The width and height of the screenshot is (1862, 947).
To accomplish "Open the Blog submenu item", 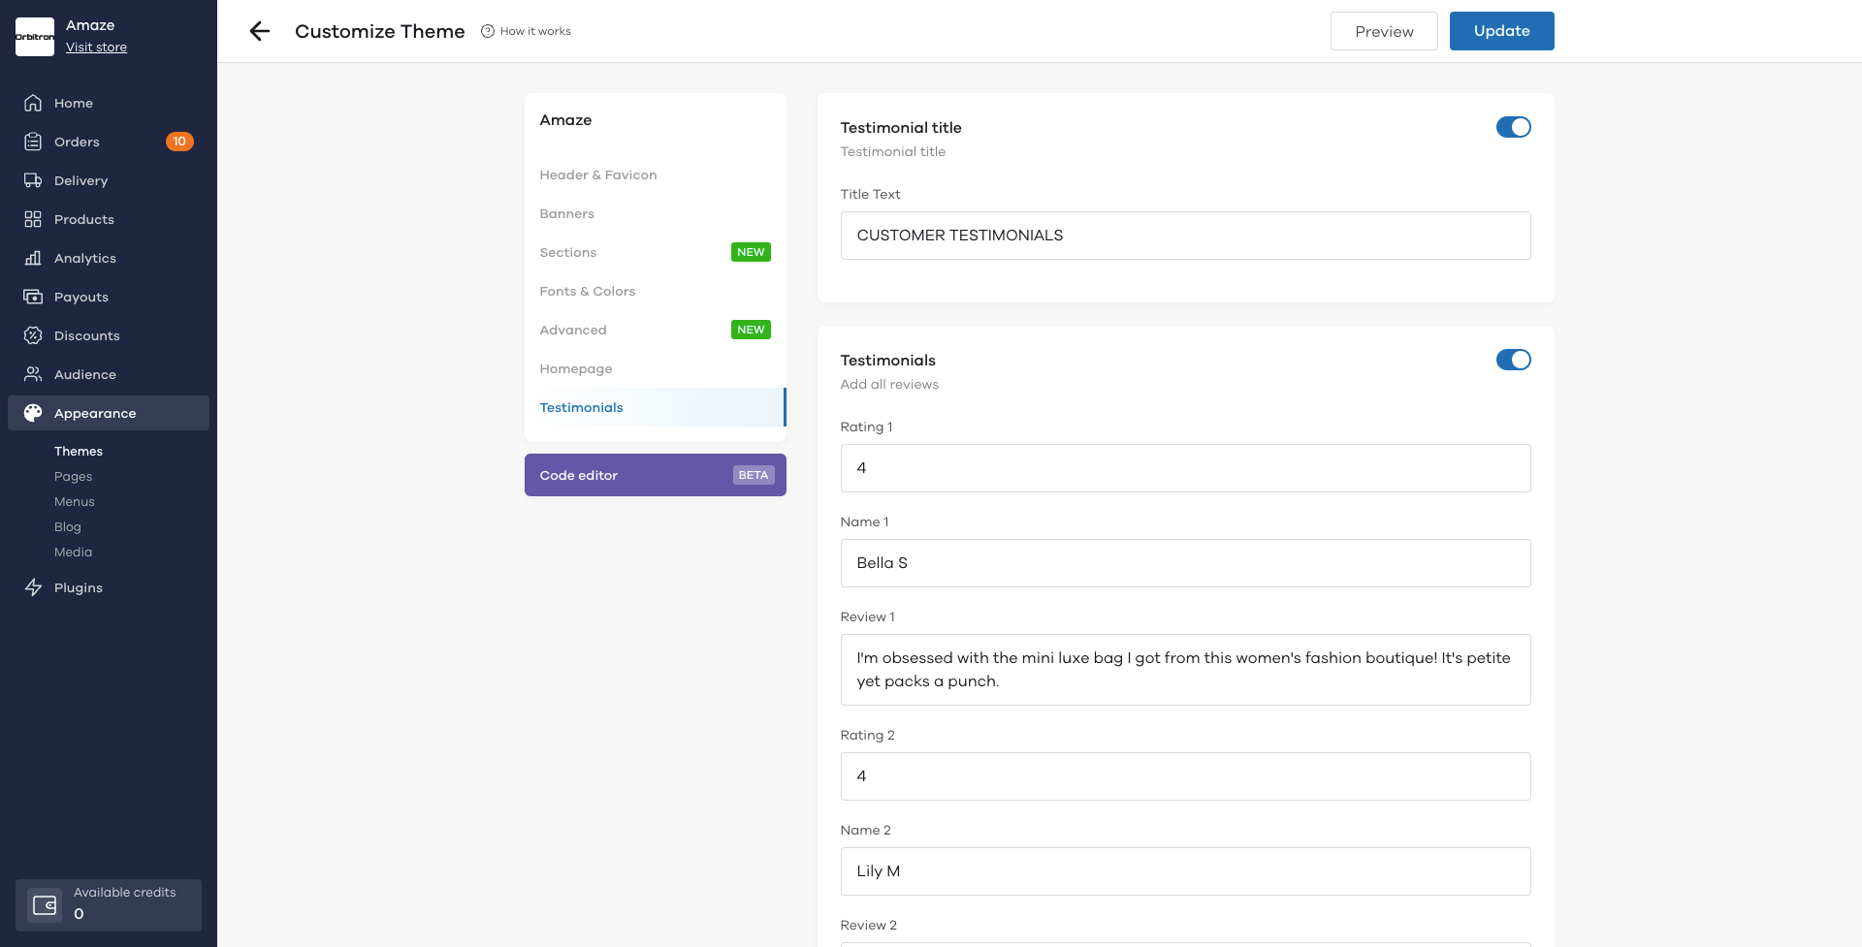I will click(x=68, y=526).
